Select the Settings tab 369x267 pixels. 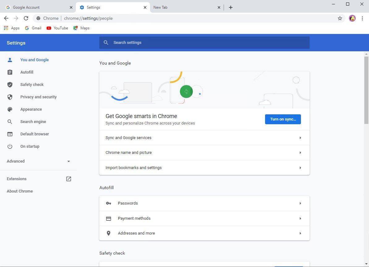click(113, 7)
